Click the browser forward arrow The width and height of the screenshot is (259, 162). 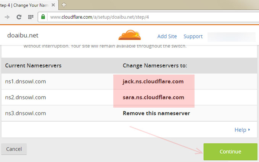click(7, 17)
